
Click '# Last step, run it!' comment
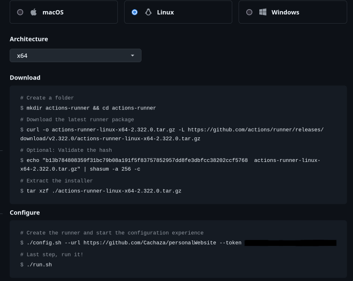tap(52, 254)
